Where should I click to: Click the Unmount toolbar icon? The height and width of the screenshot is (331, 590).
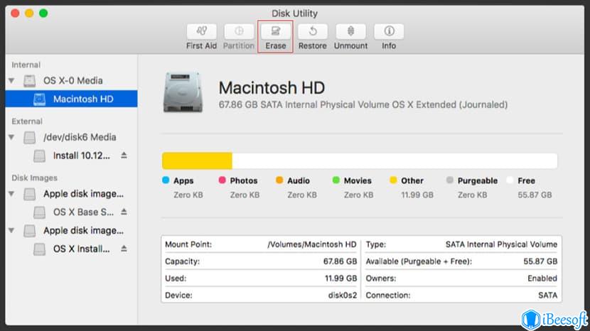350,31
